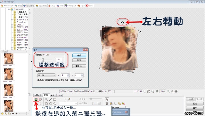This screenshot has height=116, width=205.
Task: Switch to the 相片編修 editor tab
Action: click(x=29, y=6)
